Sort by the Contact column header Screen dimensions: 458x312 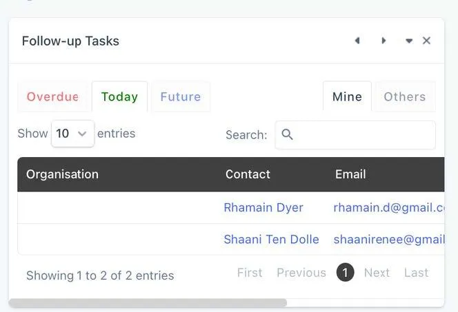coord(248,174)
